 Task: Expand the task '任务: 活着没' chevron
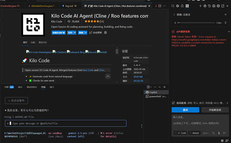click(x=174, y=14)
